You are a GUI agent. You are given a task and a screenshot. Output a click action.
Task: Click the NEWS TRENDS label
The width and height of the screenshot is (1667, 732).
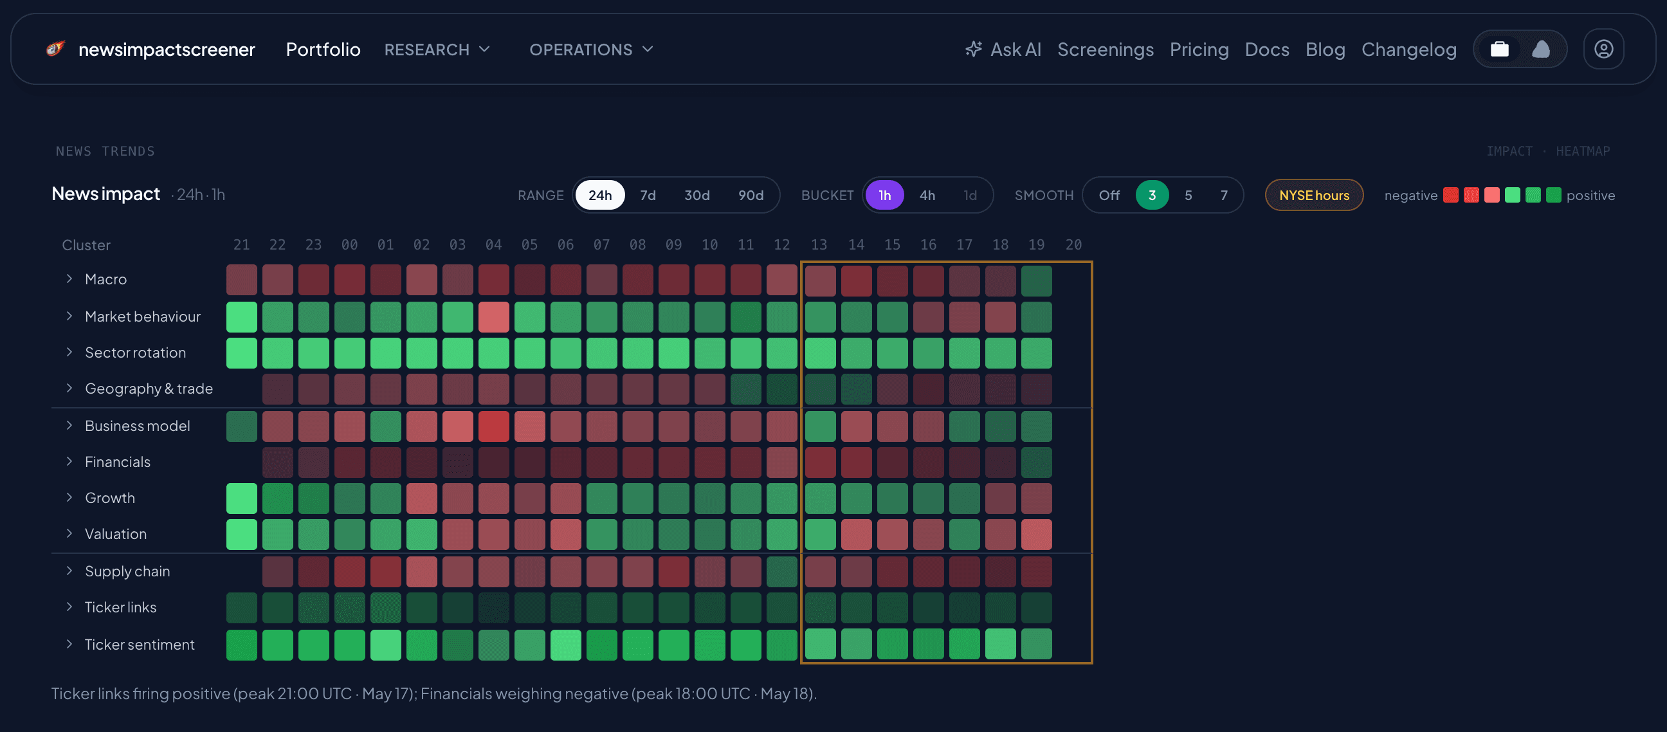pyautogui.click(x=105, y=151)
